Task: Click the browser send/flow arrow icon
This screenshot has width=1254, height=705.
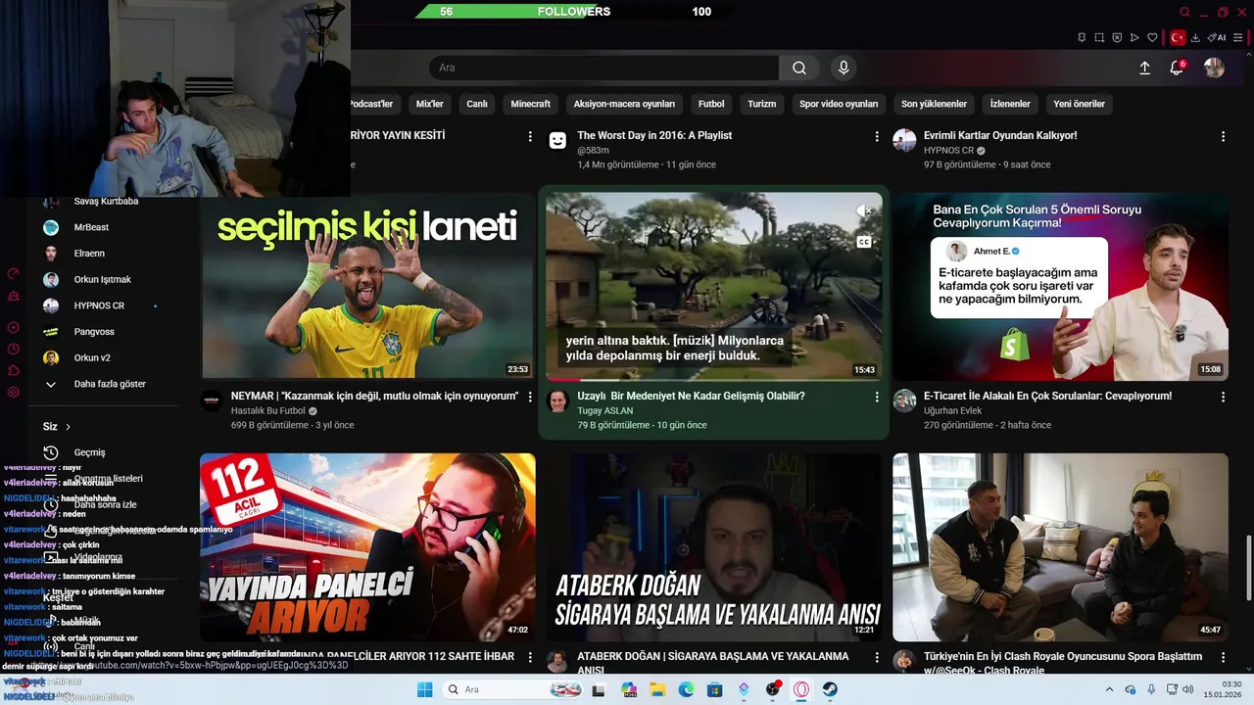Action: coord(1134,38)
